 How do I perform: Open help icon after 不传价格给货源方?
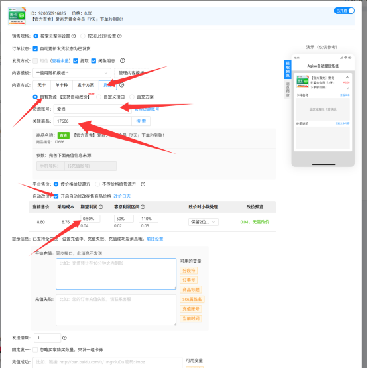(143, 184)
